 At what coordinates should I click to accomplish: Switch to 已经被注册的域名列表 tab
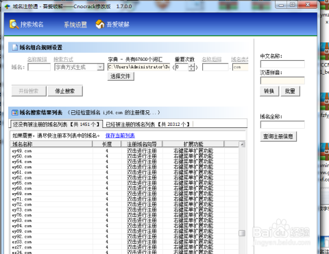pyautogui.click(x=147, y=124)
